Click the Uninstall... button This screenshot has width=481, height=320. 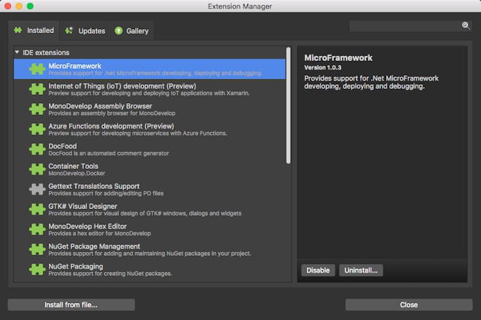point(361,271)
